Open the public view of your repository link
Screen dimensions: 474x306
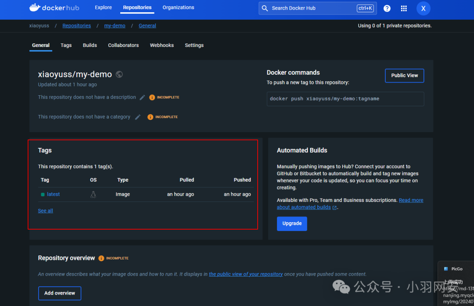point(246,274)
